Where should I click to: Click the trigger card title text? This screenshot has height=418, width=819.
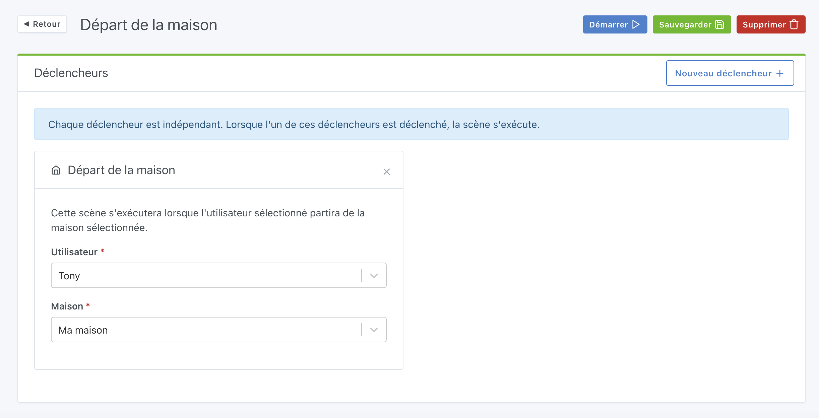(121, 170)
